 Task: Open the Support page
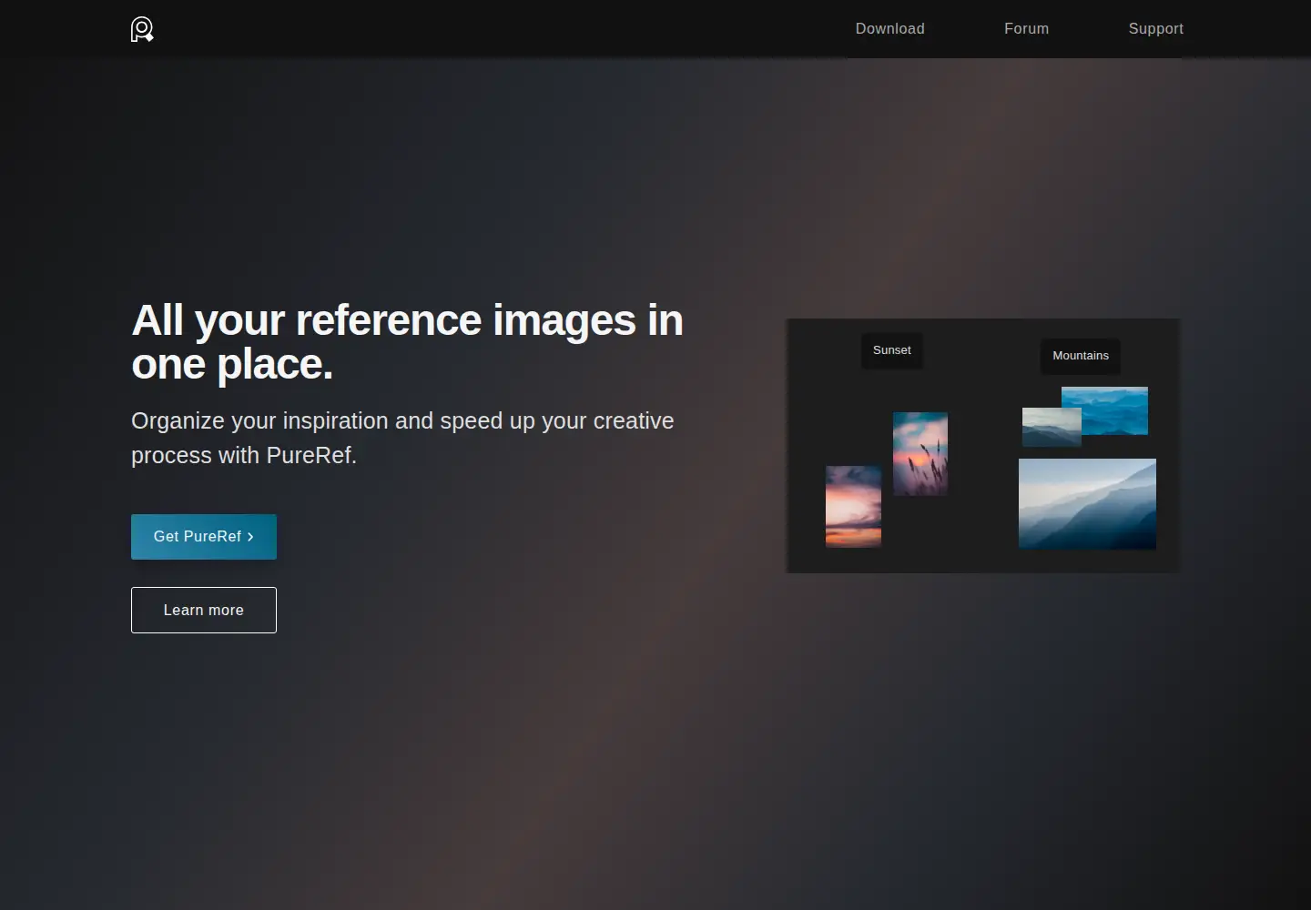tap(1156, 29)
